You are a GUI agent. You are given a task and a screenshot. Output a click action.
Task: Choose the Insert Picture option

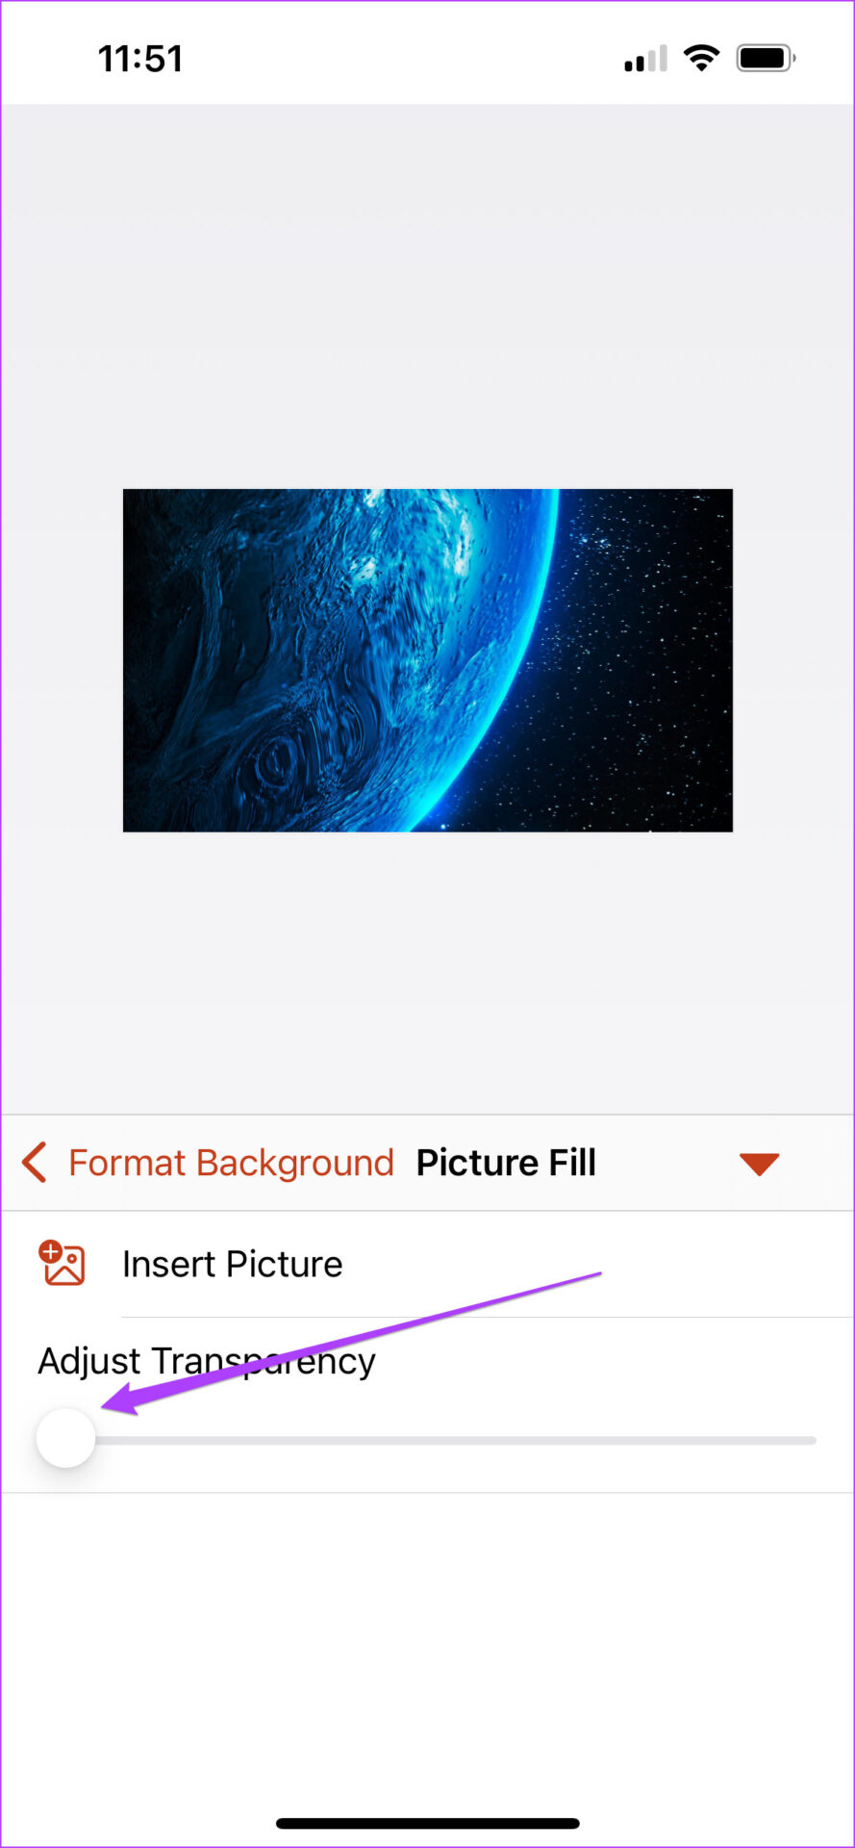(x=427, y=1264)
